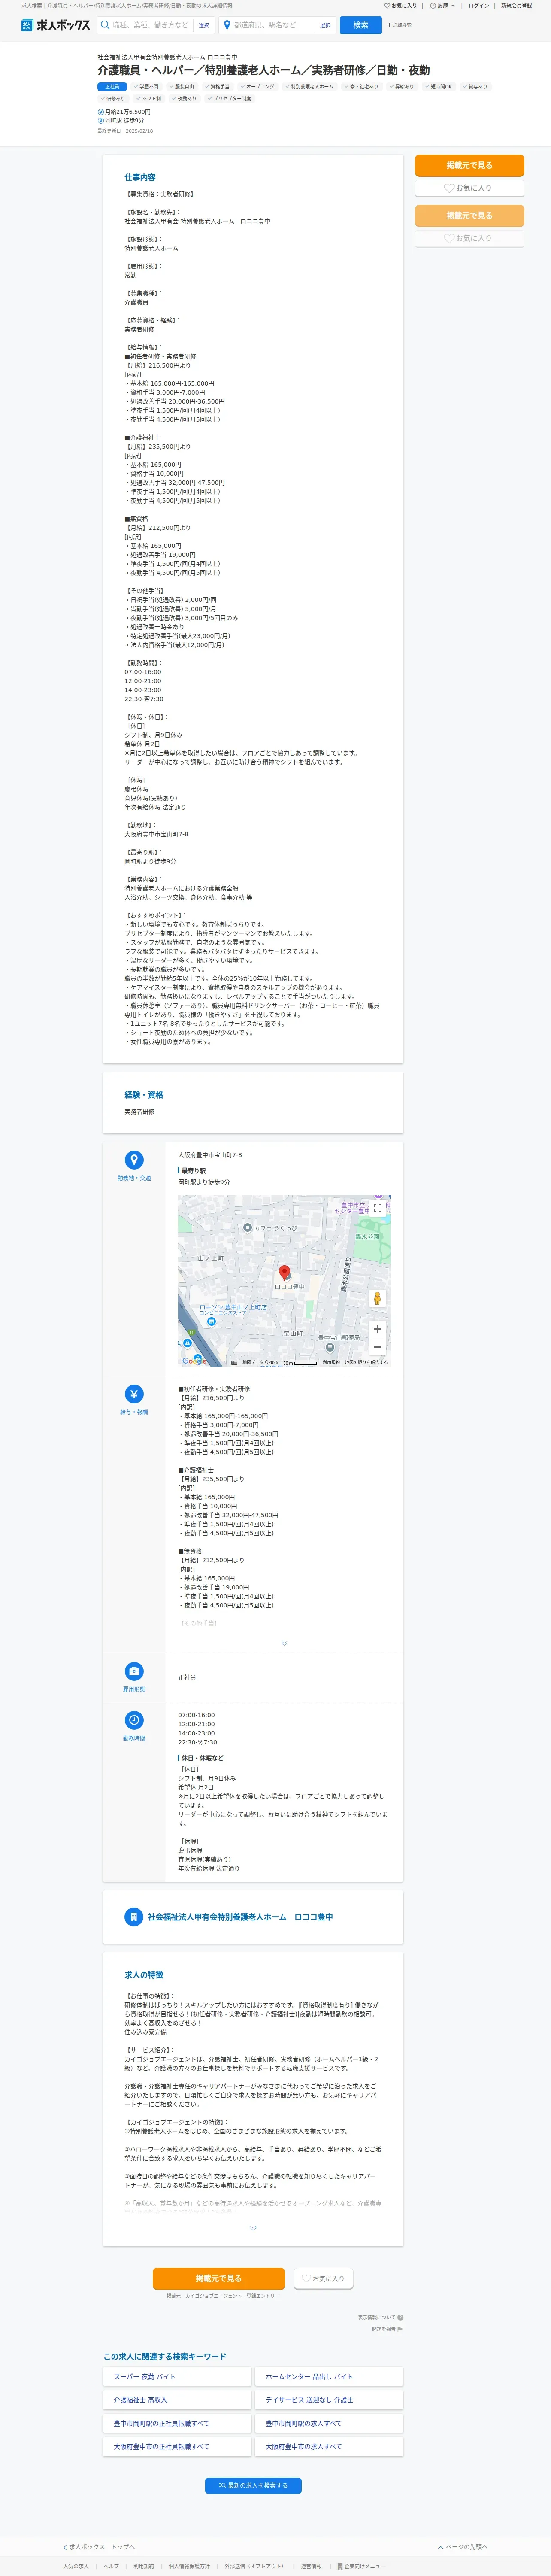Click the 雇用形態 briefcase icon

134,1671
